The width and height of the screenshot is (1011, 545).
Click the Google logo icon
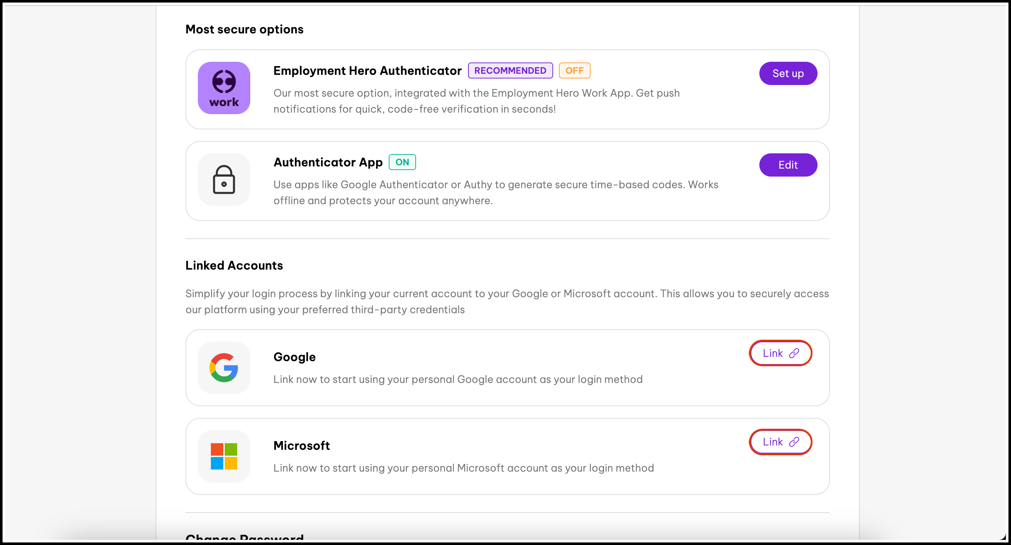tap(224, 367)
